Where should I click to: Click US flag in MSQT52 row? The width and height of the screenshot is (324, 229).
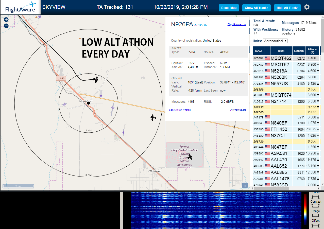point(267,65)
